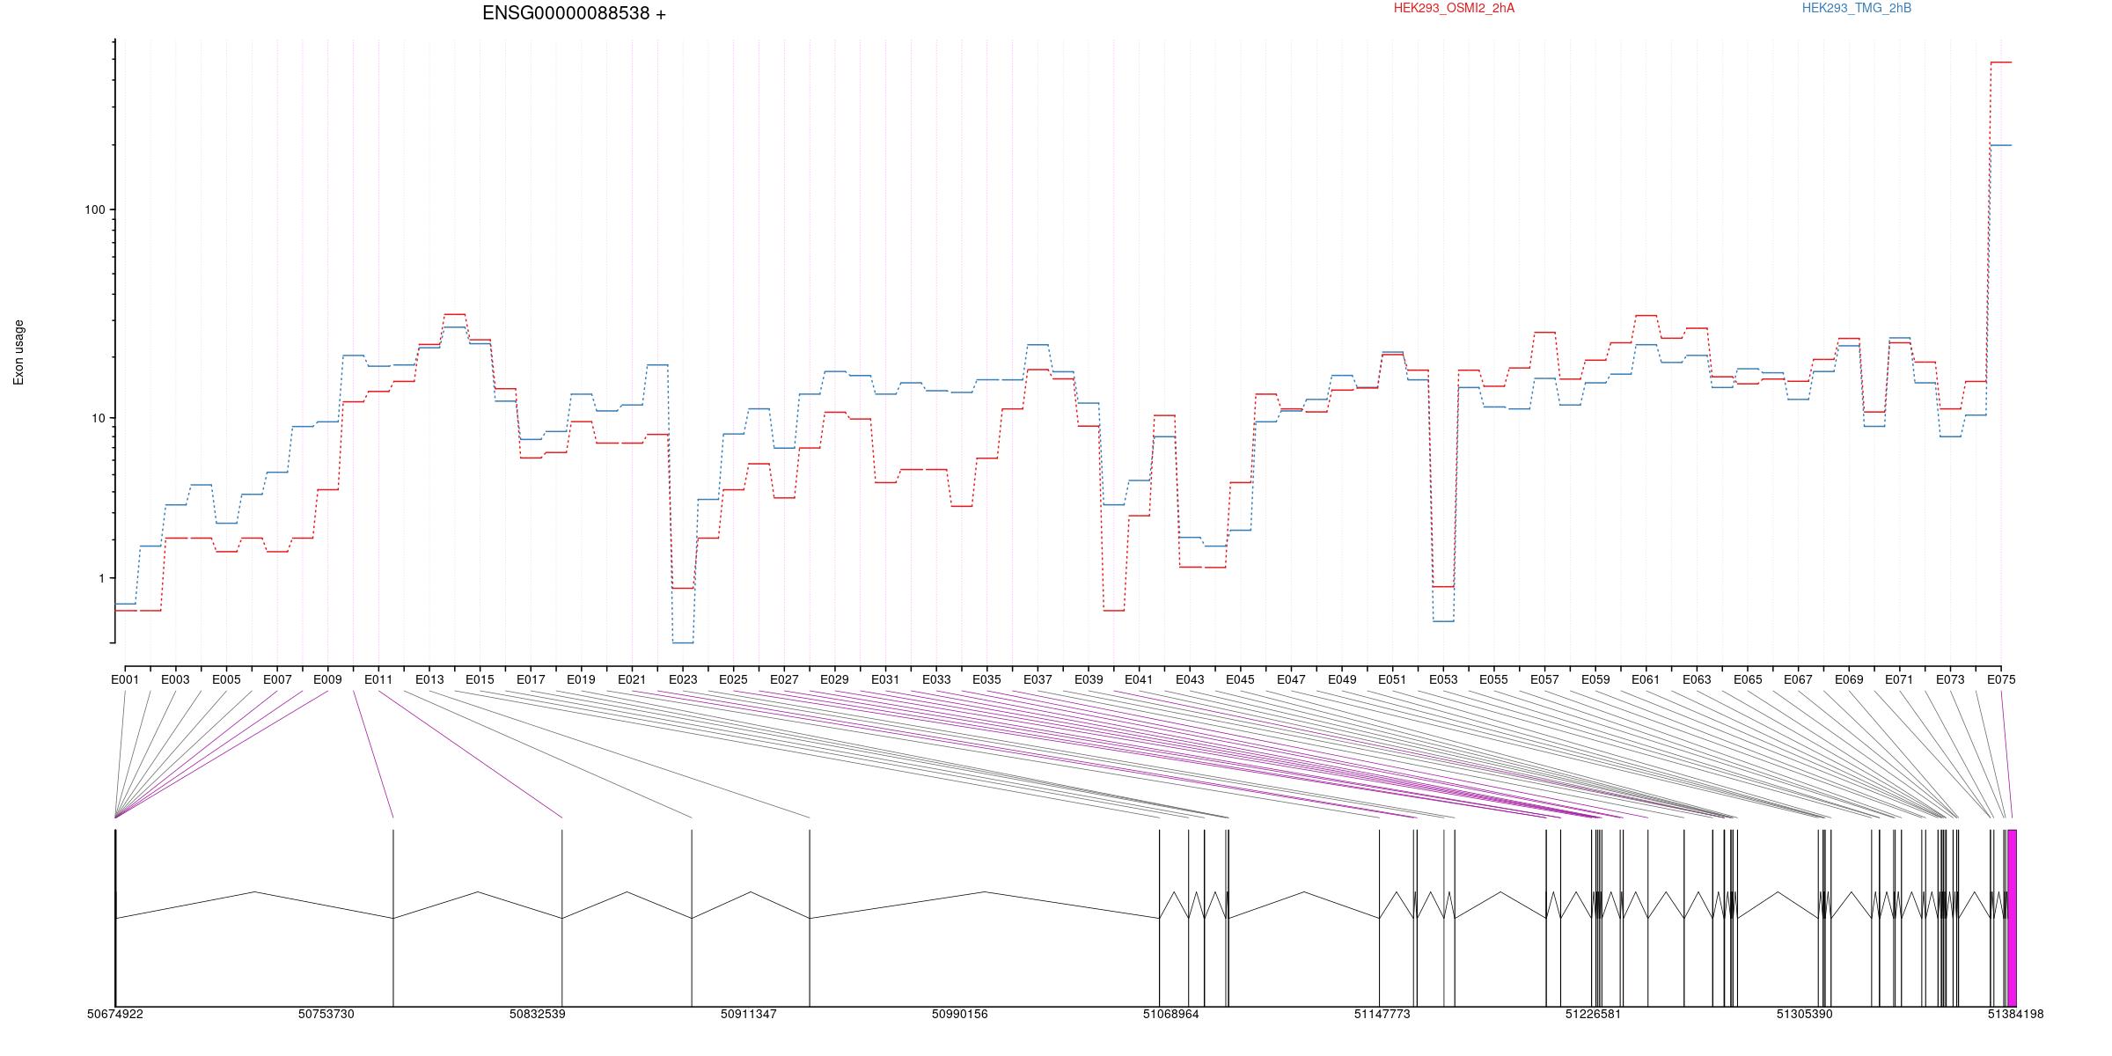Click exon label E059

tap(1595, 679)
